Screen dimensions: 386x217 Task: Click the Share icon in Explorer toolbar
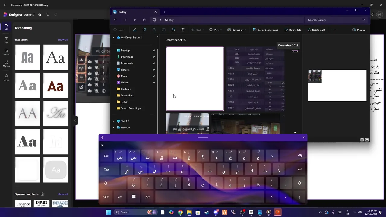pos(173,30)
